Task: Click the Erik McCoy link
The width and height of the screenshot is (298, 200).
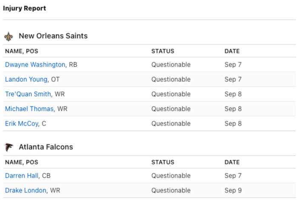Action: click(22, 123)
